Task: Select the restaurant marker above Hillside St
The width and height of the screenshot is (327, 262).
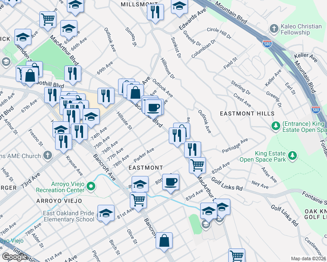Action: [106, 96]
